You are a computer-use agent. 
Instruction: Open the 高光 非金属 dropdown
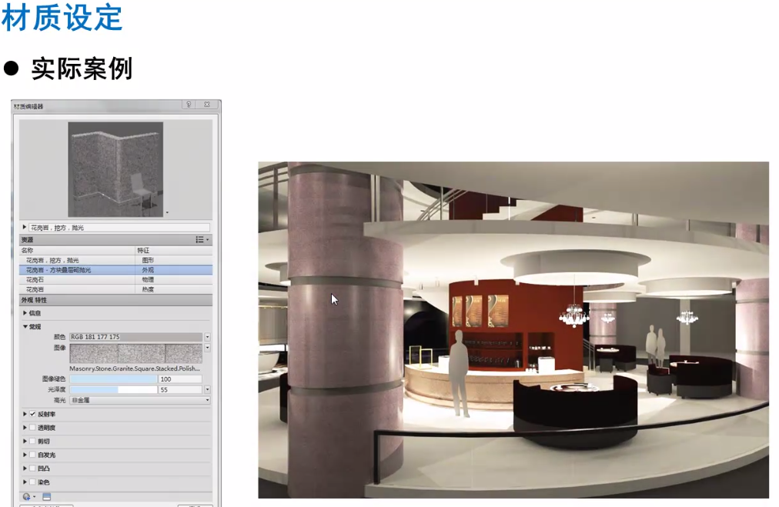(139, 400)
